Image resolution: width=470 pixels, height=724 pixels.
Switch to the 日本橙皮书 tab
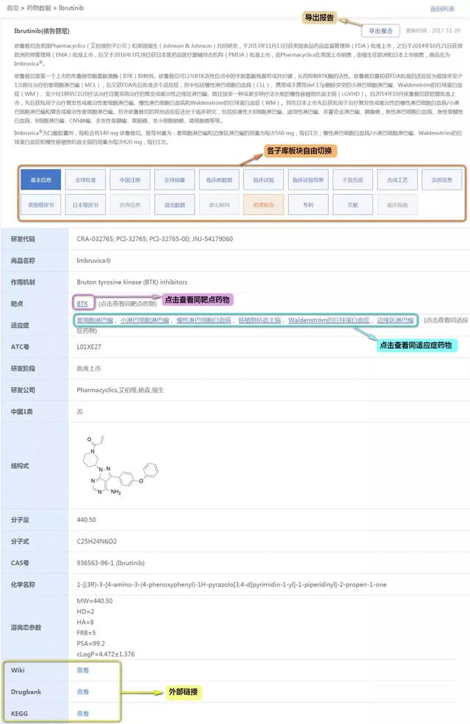pyautogui.click(x=85, y=205)
